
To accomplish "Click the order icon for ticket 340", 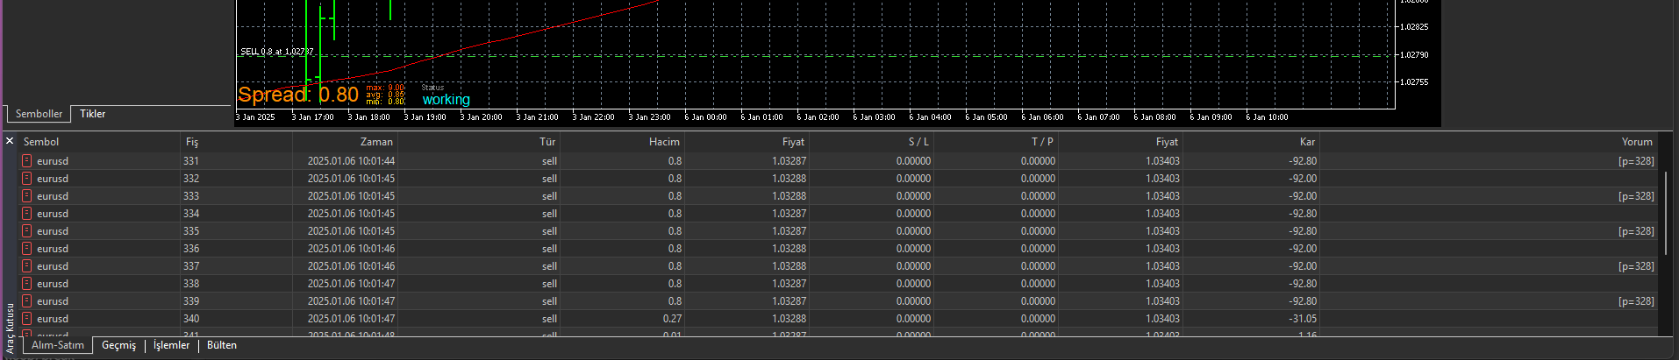I will pos(27,319).
